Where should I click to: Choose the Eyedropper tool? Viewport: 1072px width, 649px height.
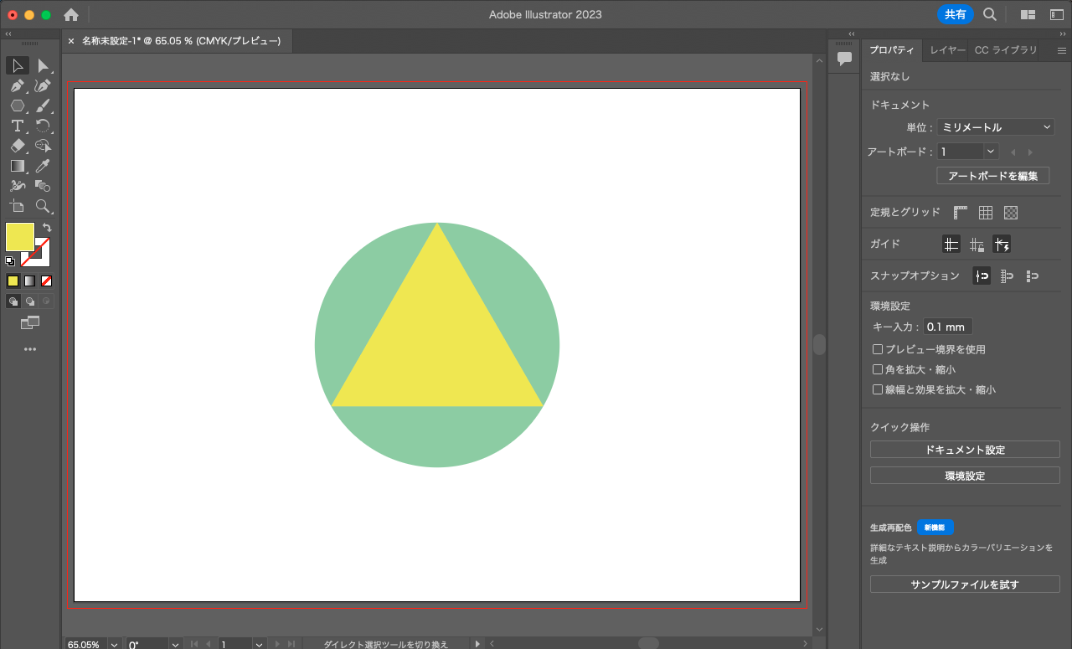click(x=43, y=166)
